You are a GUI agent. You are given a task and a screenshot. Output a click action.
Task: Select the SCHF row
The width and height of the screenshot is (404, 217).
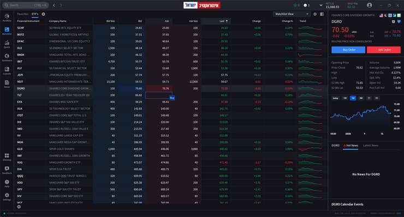[170, 28]
